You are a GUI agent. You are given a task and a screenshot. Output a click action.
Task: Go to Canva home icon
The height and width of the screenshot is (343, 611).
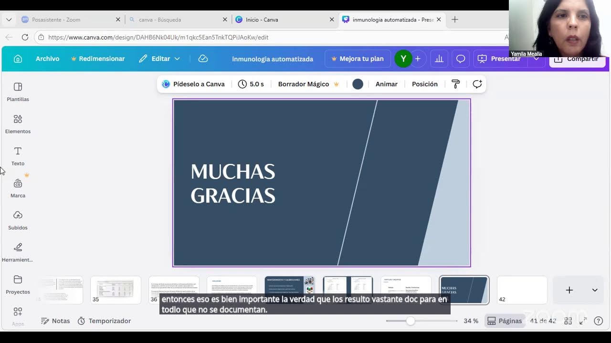[18, 59]
